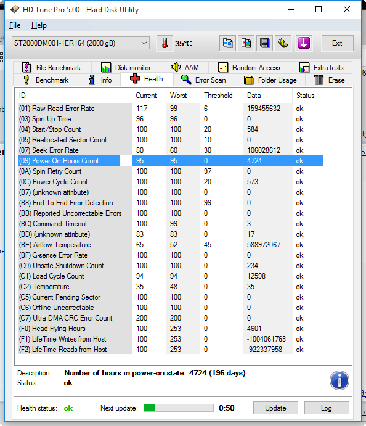
Task: Click the (B7) unknown attribute row
Action: 171,192
